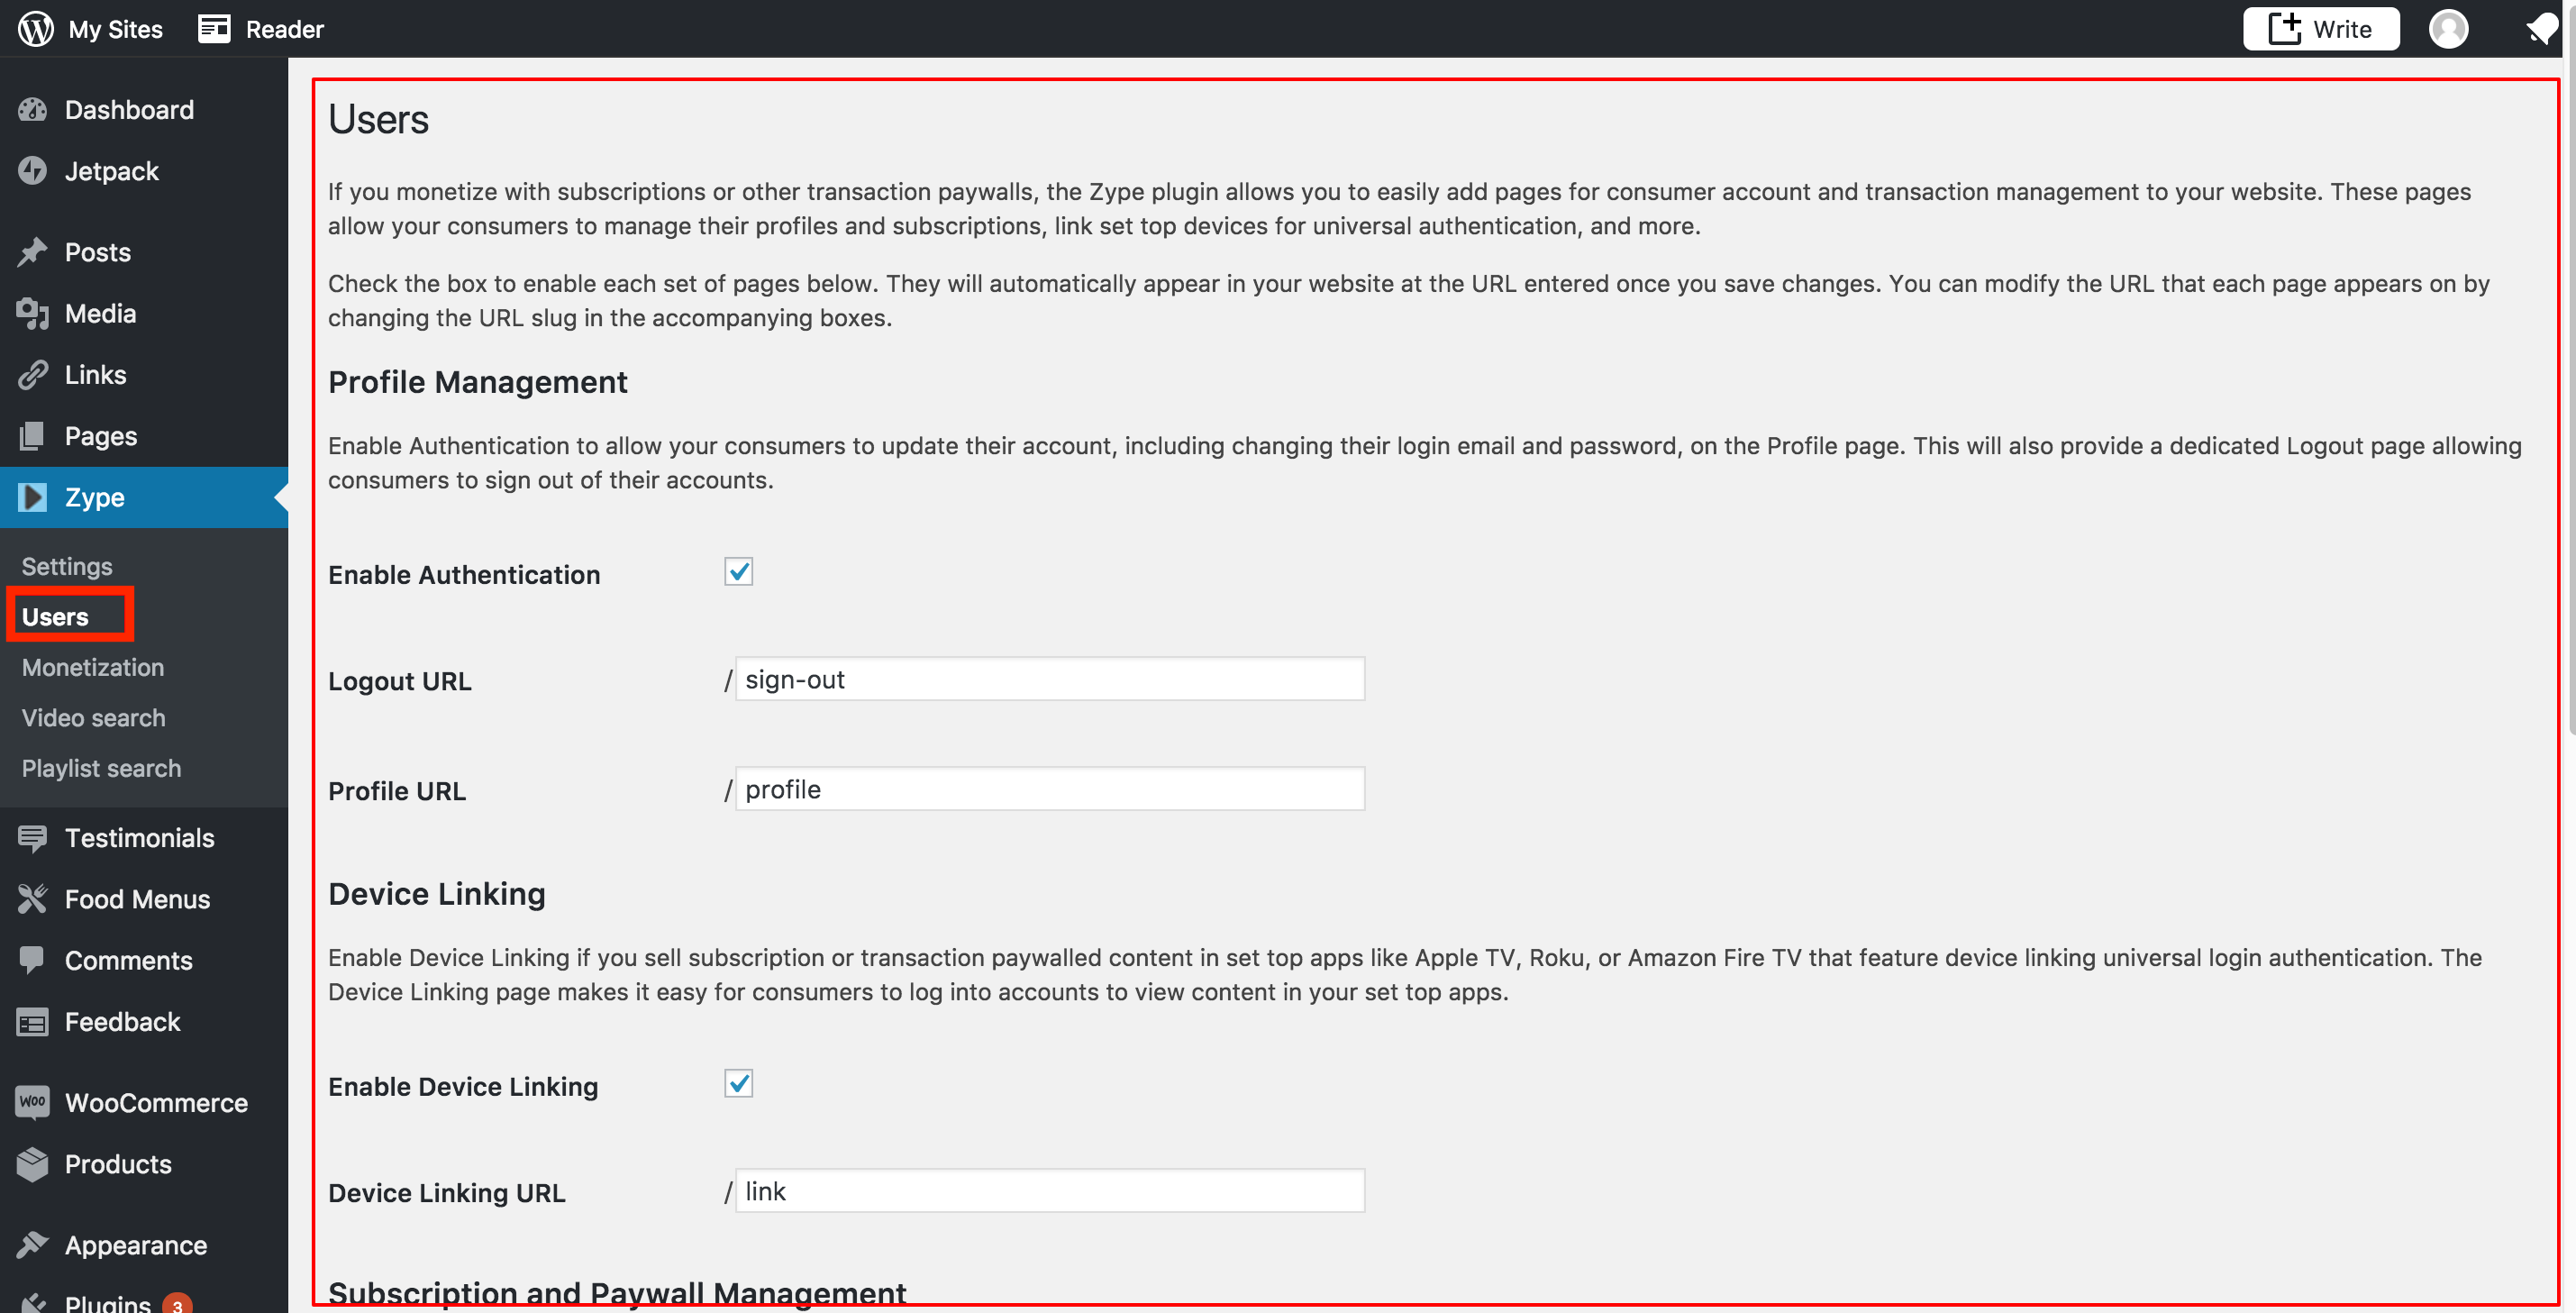Select the Zype menu item
Viewport: 2576px width, 1313px height.
(144, 497)
